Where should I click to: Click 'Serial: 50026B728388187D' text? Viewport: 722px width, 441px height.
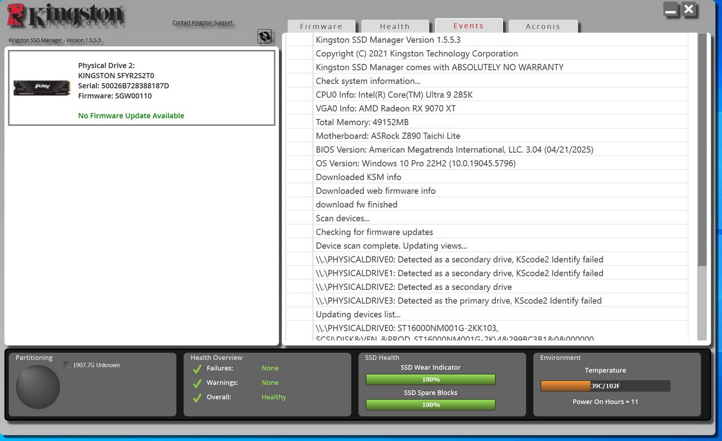click(x=124, y=86)
